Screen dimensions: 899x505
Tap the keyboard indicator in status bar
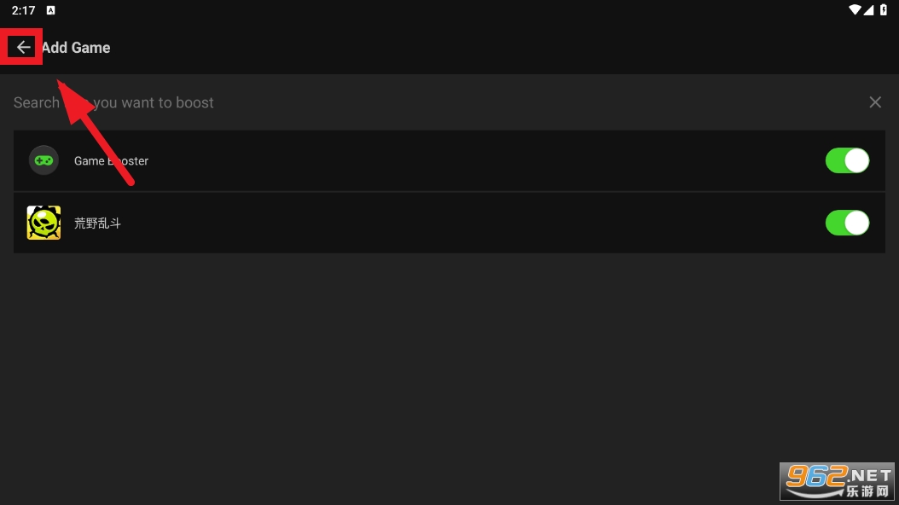click(50, 10)
